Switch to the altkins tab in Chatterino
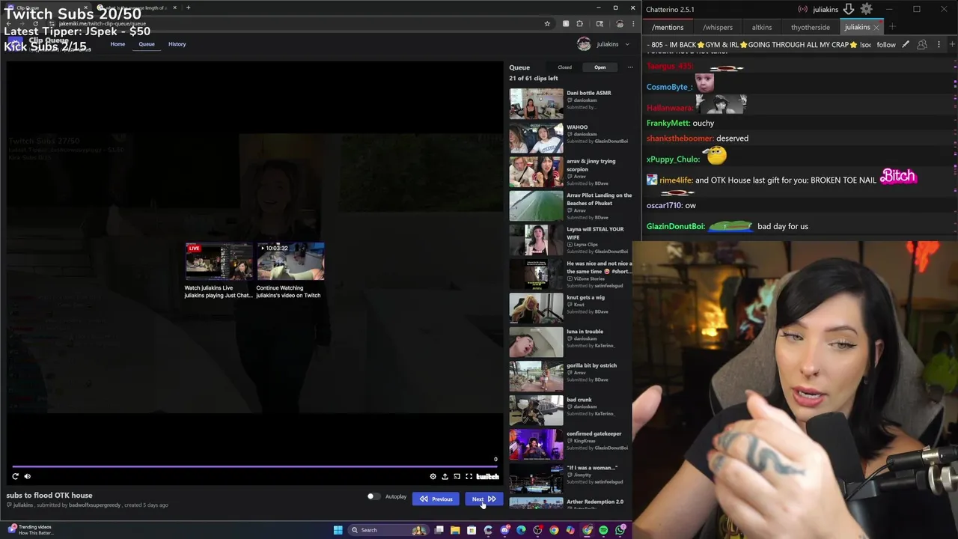This screenshot has height=539, width=958. [x=762, y=27]
